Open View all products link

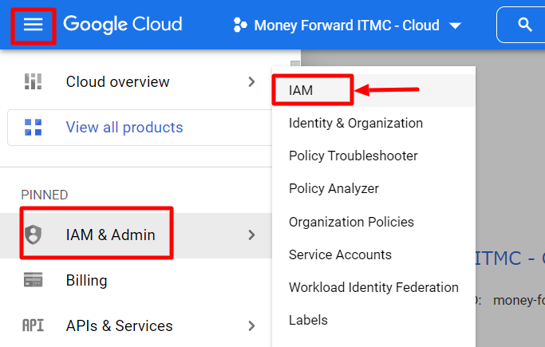pyautogui.click(x=124, y=127)
